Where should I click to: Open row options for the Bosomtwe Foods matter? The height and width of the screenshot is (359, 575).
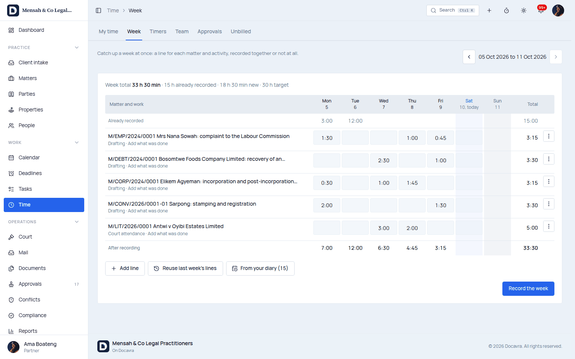[x=549, y=159]
